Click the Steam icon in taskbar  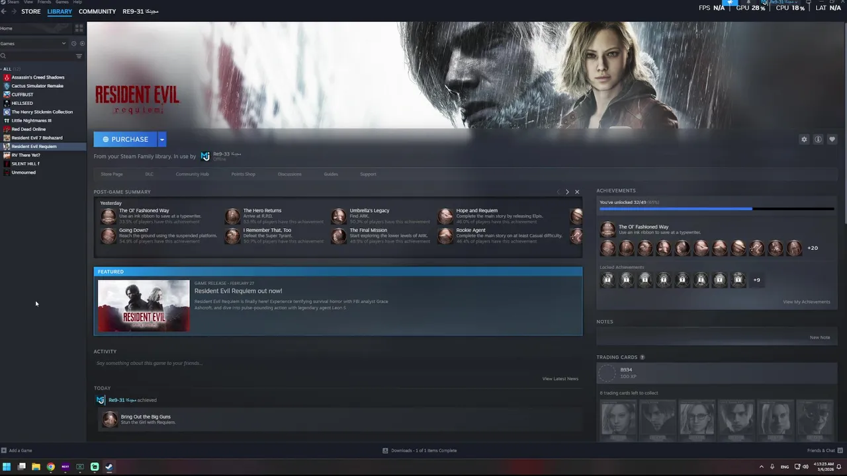(x=109, y=467)
